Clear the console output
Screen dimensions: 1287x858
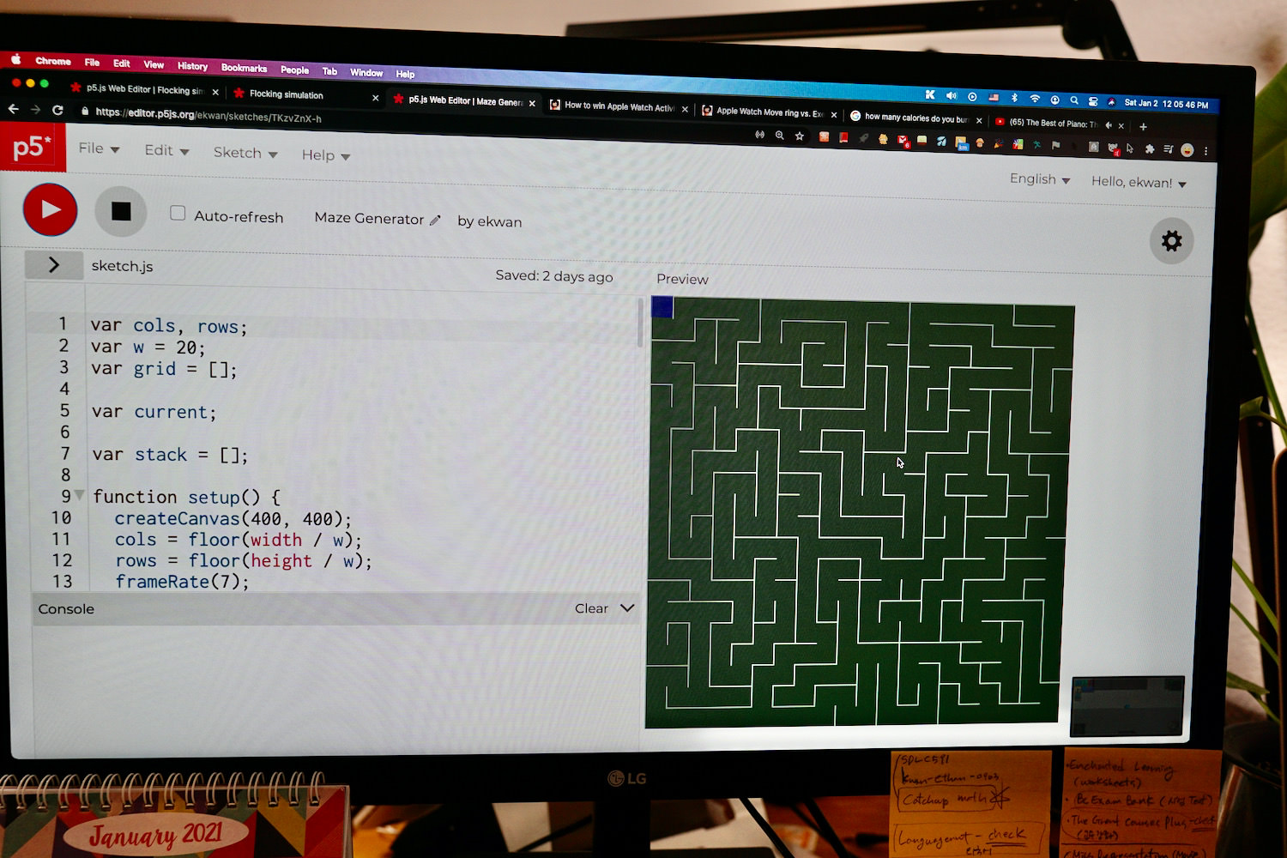tap(590, 608)
